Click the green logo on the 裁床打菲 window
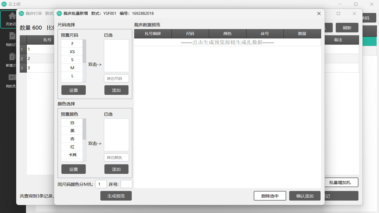 21,13
